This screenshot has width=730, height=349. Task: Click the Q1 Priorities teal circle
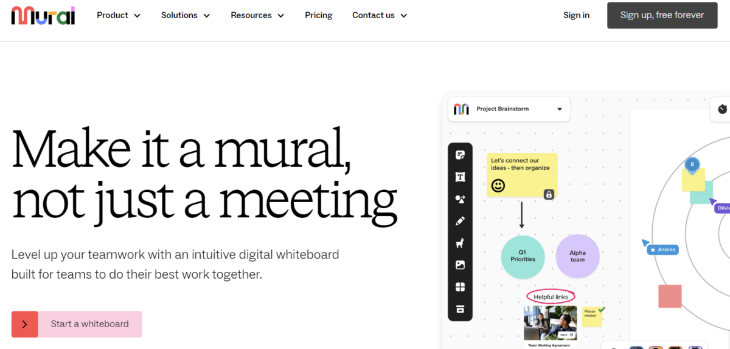coord(523,256)
